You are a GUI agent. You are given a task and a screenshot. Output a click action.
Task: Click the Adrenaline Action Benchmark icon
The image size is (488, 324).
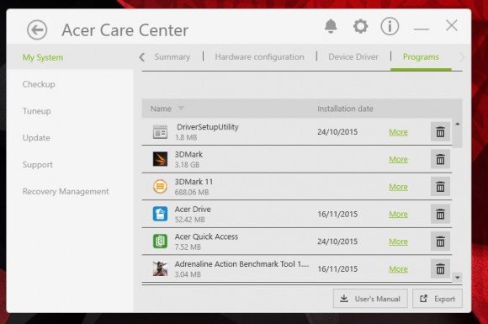point(160,268)
